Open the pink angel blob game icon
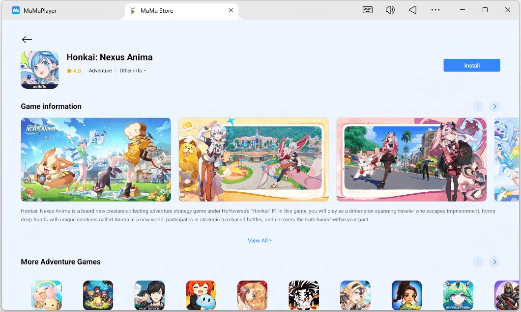Screen dimensions: 521x312 coord(47,295)
